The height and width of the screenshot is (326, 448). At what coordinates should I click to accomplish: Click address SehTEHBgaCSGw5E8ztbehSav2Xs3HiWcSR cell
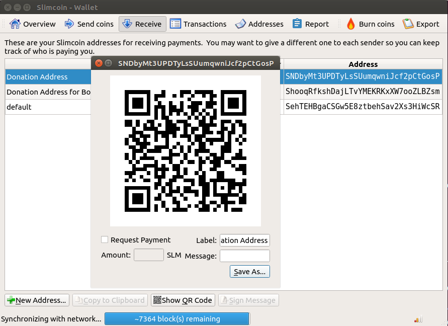coord(363,107)
